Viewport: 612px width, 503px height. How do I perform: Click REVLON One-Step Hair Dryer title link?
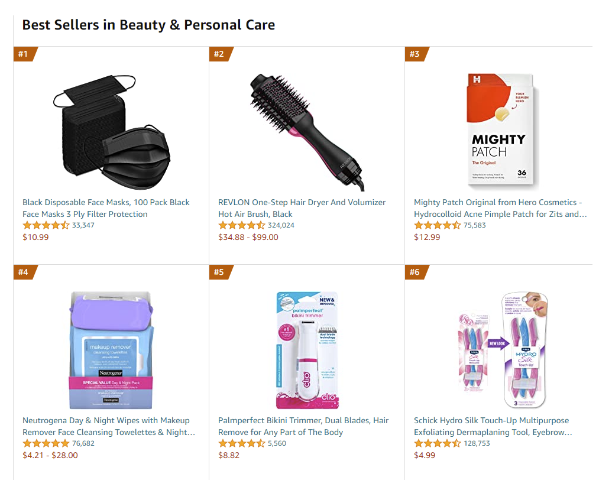click(302, 208)
